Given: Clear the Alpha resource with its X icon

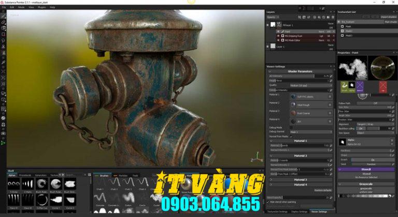Looking at the screenshot, I should (x=392, y=140).
